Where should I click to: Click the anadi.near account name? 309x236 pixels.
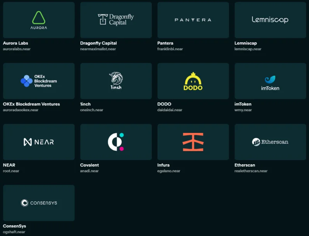[x=89, y=171]
